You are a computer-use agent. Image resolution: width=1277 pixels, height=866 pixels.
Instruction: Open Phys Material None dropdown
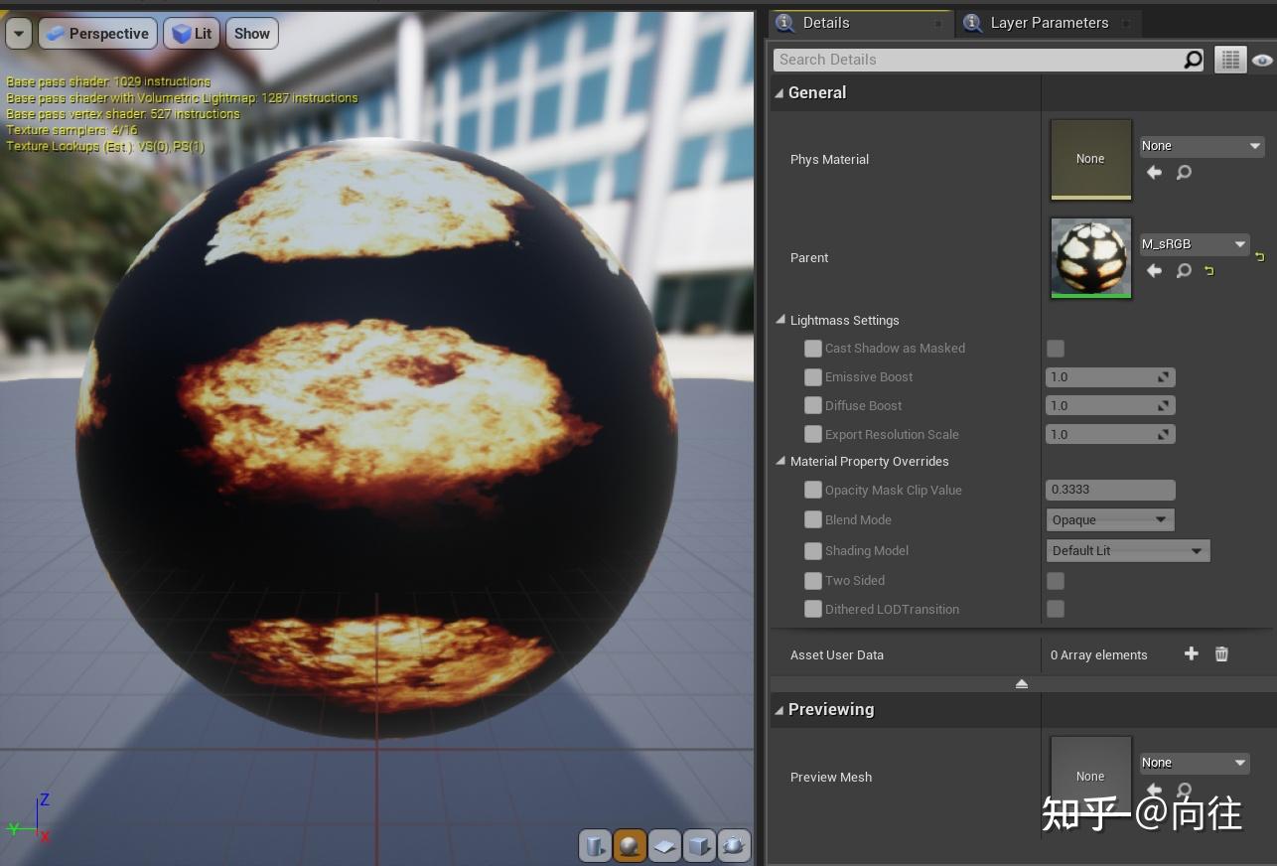tap(1202, 146)
